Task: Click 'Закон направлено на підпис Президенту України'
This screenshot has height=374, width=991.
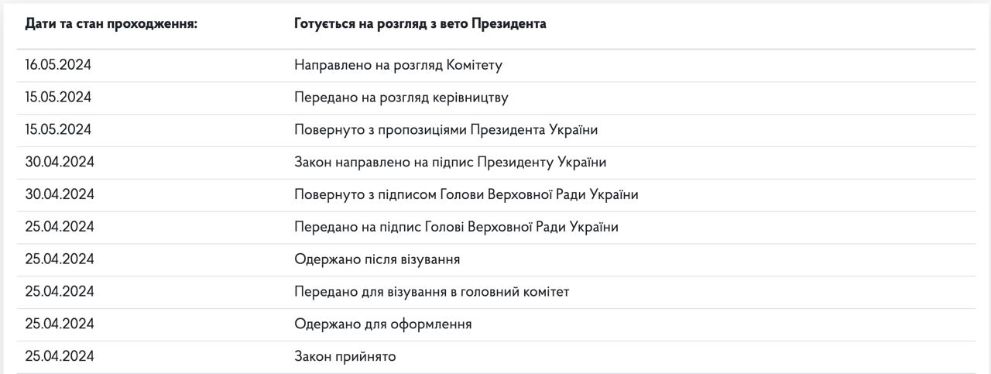Action: pyautogui.click(x=450, y=163)
